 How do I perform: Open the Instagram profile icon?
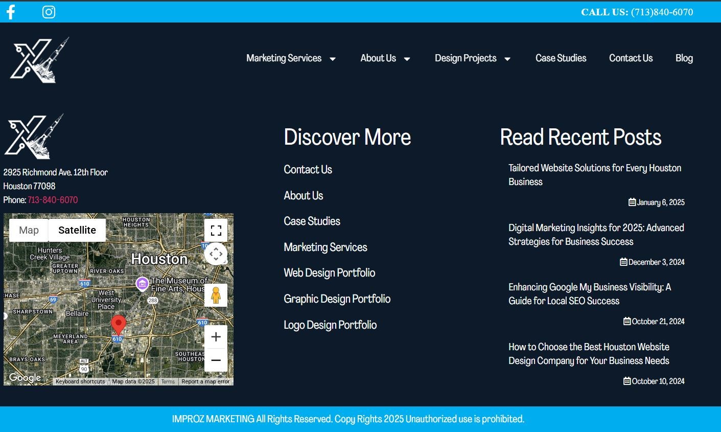pos(49,12)
